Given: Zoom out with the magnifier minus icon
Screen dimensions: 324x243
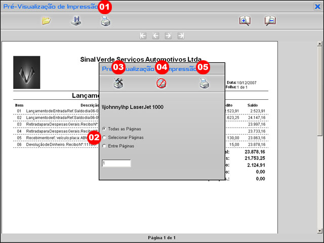Looking at the screenshot, I should pyautogui.click(x=270, y=21).
